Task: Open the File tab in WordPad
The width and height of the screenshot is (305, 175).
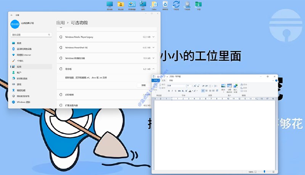Action: pos(156,80)
